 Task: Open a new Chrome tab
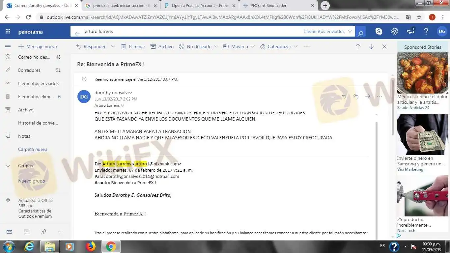click(325, 6)
